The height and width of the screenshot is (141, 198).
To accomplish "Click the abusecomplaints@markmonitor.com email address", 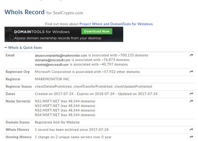I will point(61,55).
